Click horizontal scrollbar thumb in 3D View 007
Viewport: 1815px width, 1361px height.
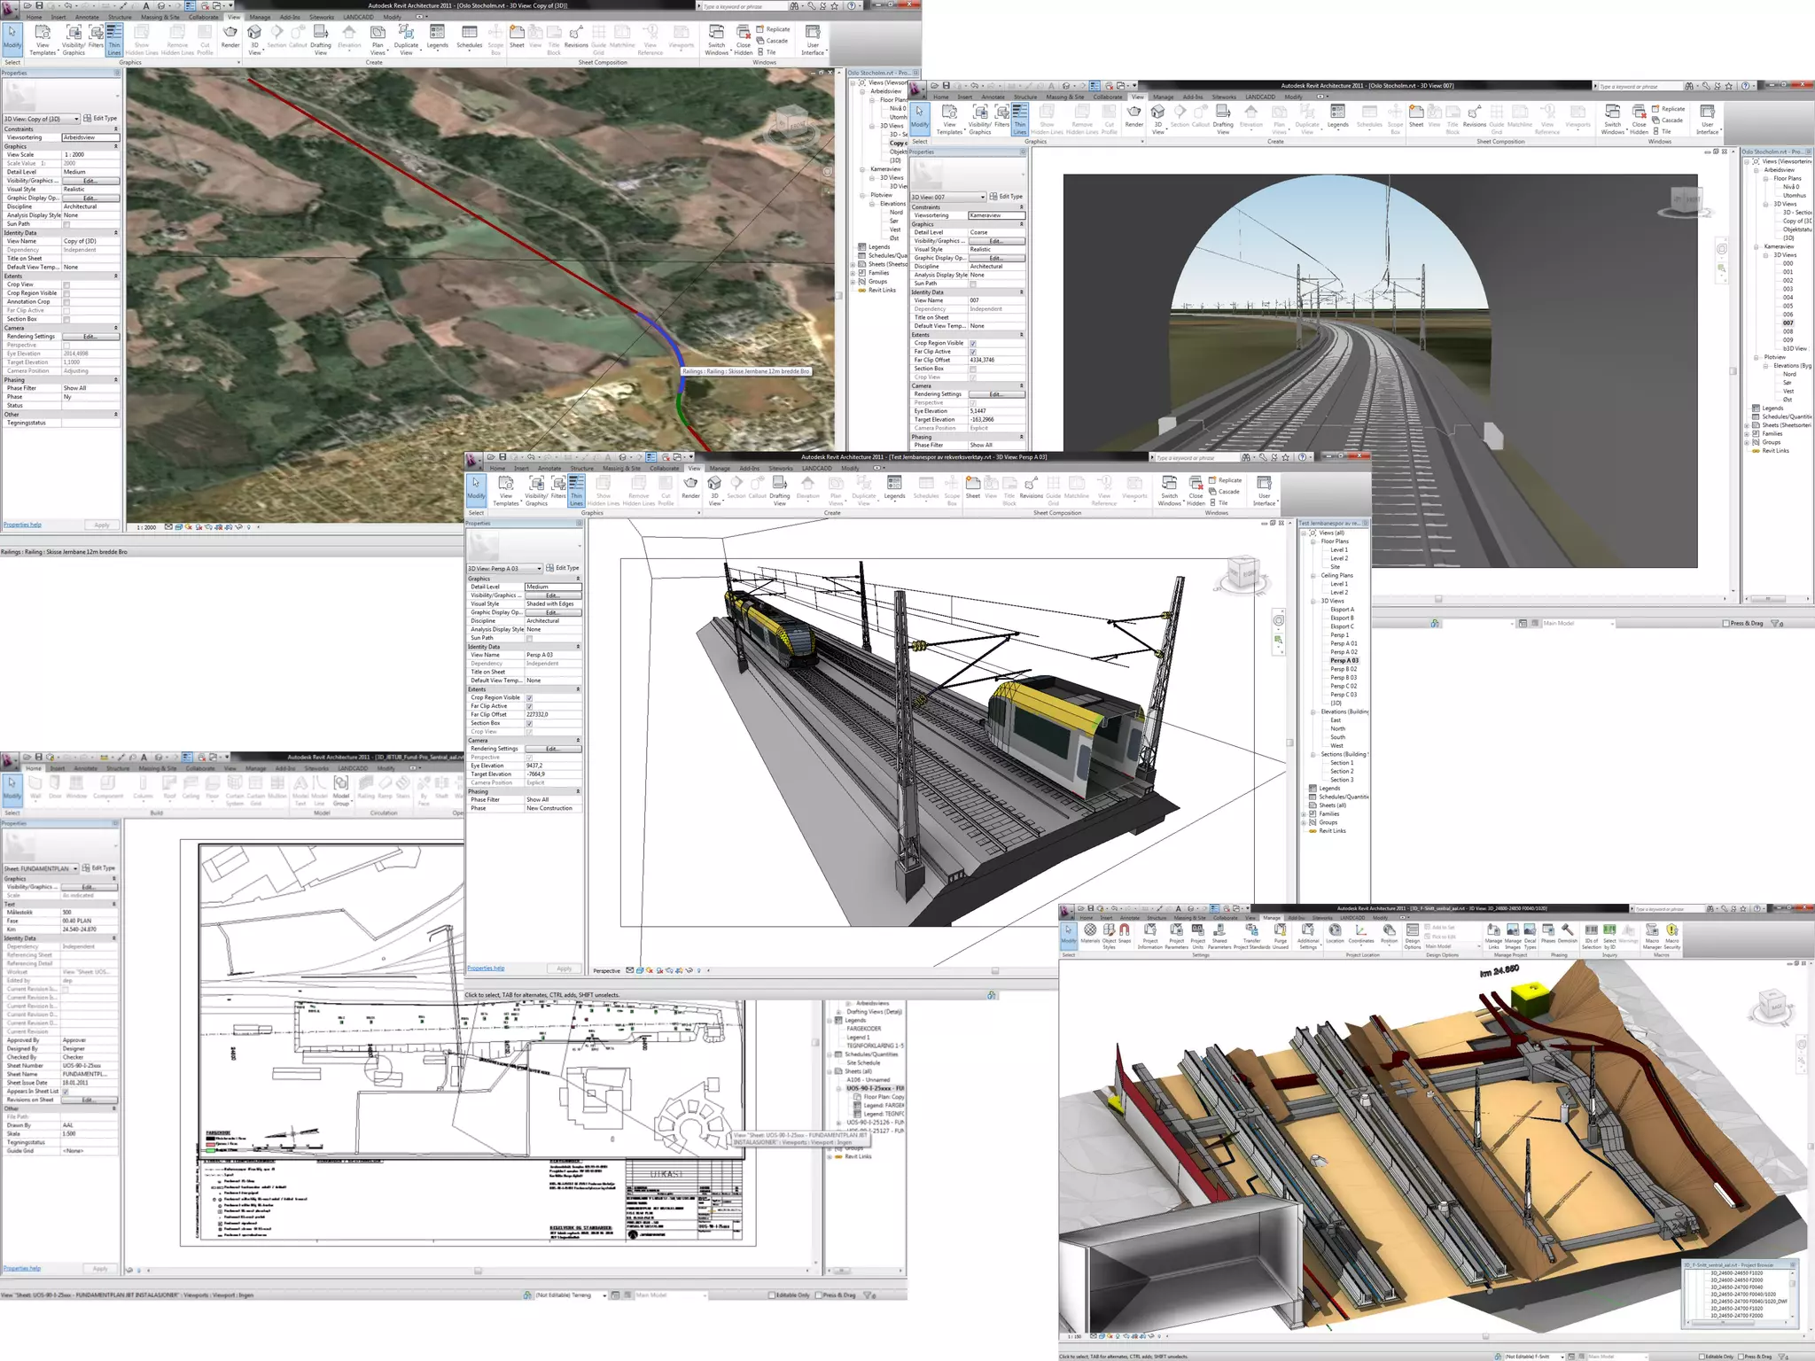click(x=1438, y=599)
